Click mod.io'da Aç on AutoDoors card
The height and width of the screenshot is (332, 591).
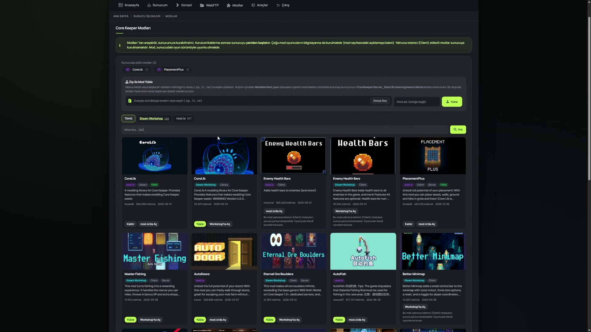click(x=218, y=320)
